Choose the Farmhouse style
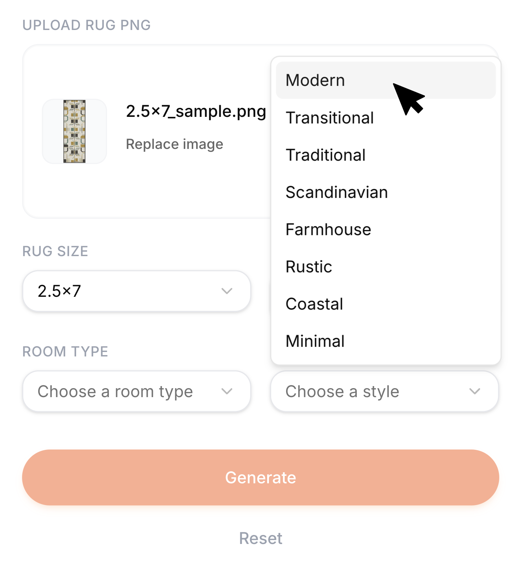Image resolution: width=522 pixels, height=575 pixels. [x=328, y=230]
